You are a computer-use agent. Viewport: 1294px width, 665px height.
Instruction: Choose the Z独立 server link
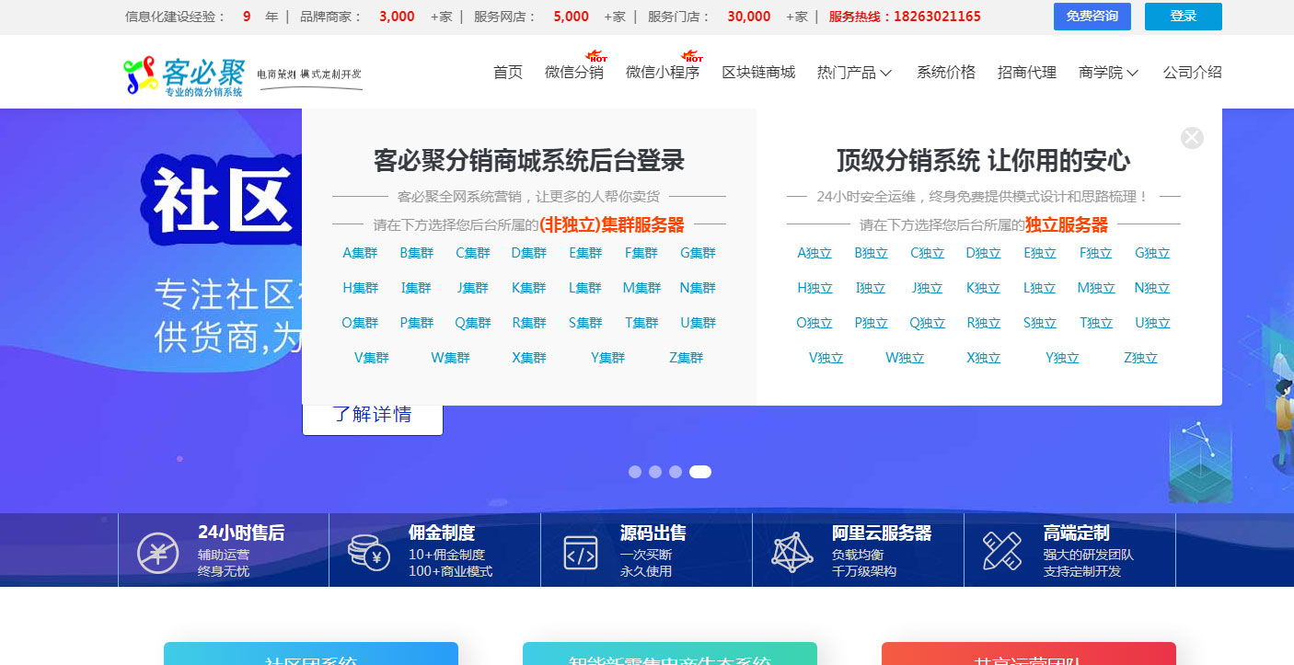[1140, 358]
